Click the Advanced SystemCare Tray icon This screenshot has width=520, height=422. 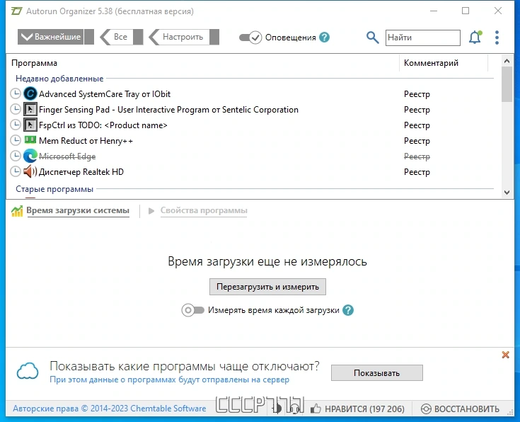[x=30, y=94]
